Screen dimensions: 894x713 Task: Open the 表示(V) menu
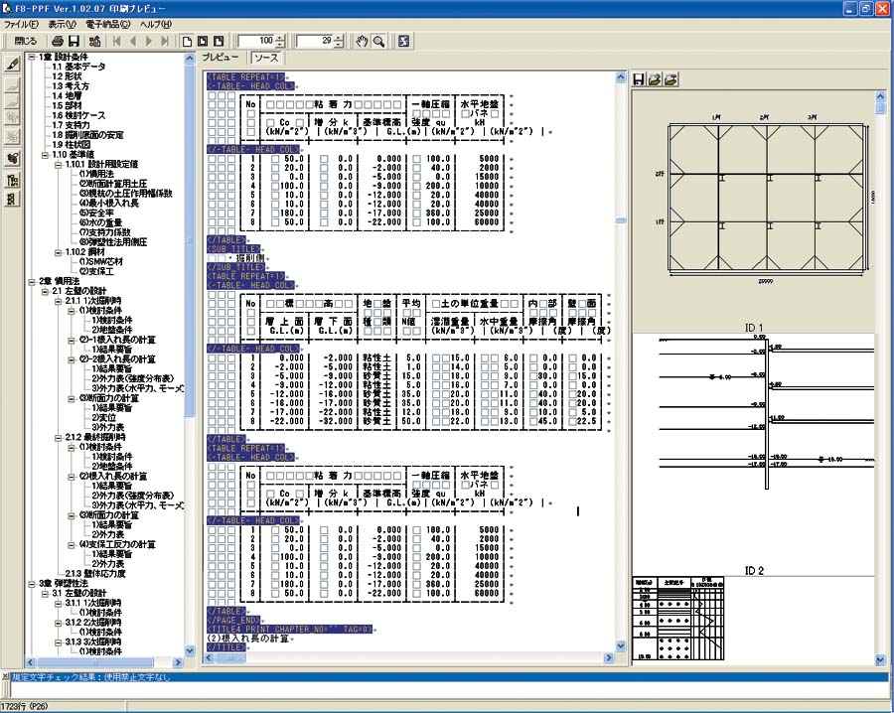point(62,25)
